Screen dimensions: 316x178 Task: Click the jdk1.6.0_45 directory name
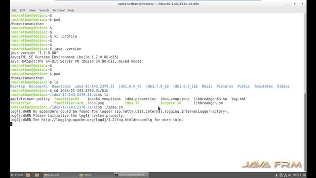coord(130,87)
